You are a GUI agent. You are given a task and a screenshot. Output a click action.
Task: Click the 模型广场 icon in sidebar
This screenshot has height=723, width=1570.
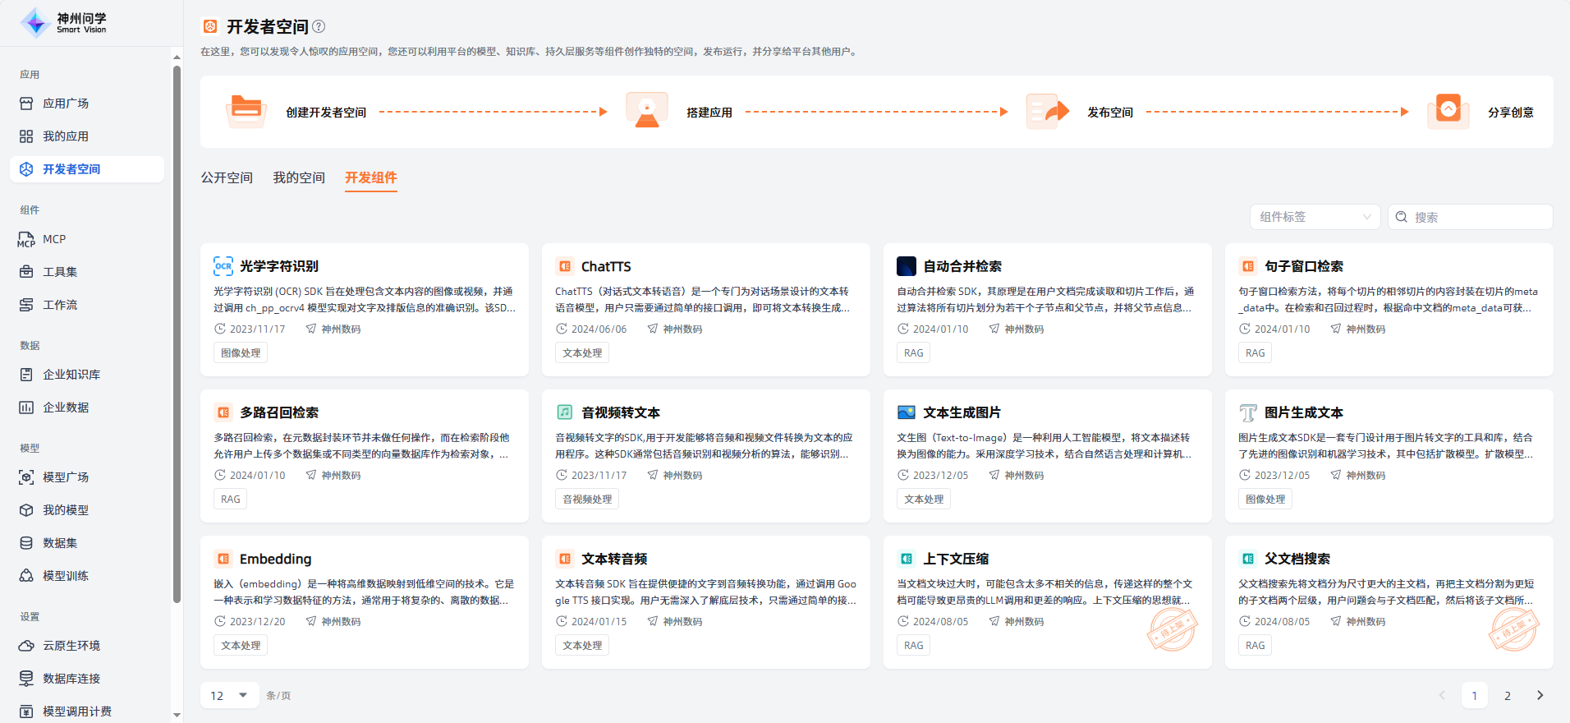[x=26, y=477]
